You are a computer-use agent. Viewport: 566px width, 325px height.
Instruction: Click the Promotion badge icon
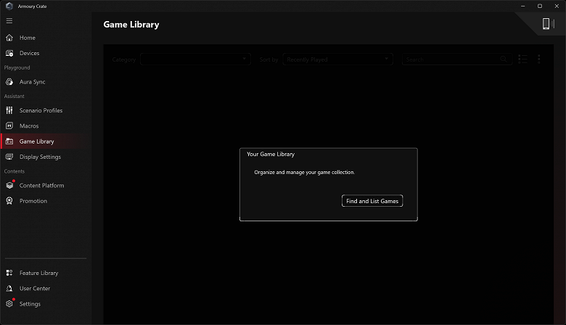(9, 201)
